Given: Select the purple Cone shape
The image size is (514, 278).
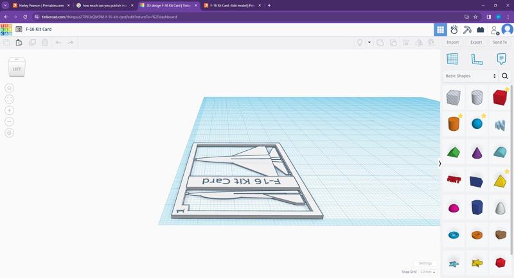Looking at the screenshot, I should (x=477, y=153).
